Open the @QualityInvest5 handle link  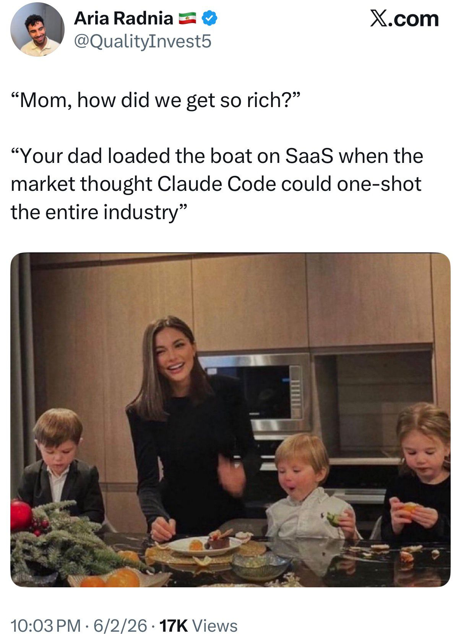click(142, 41)
